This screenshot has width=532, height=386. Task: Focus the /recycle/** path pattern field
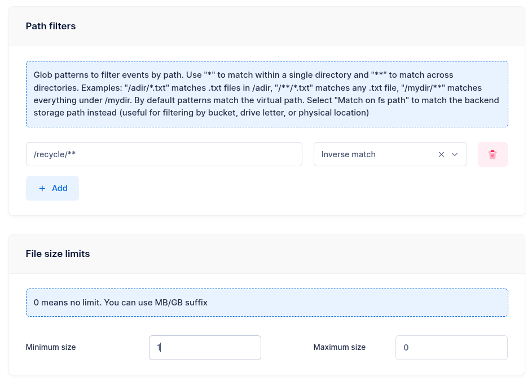point(164,154)
